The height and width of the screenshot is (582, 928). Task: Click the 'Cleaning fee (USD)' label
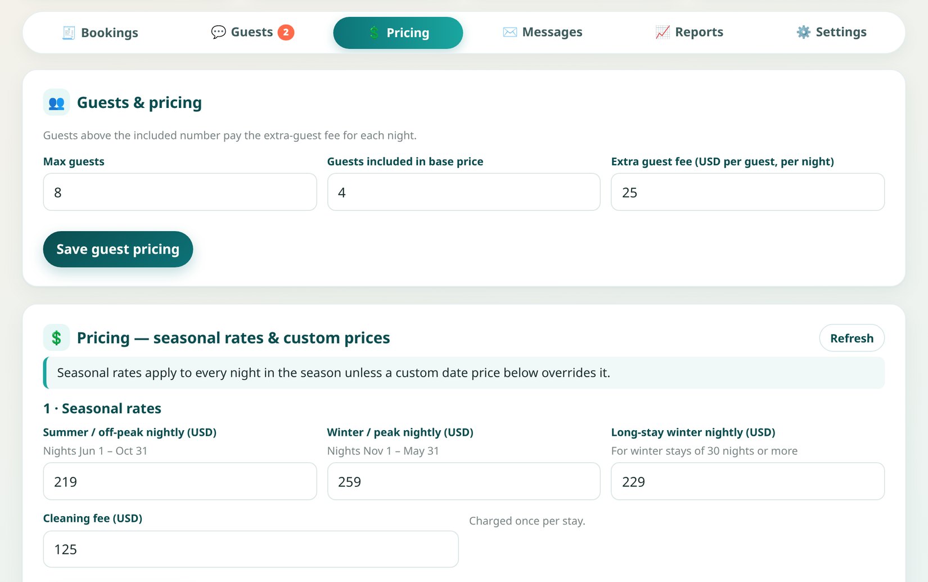coord(93,518)
